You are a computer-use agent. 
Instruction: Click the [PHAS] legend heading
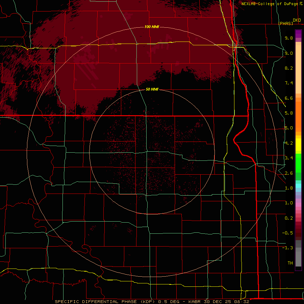coord(286,23)
